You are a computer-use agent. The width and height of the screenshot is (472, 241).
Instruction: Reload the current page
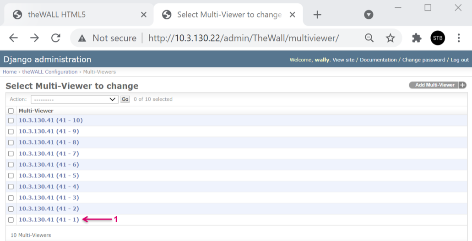pos(56,38)
